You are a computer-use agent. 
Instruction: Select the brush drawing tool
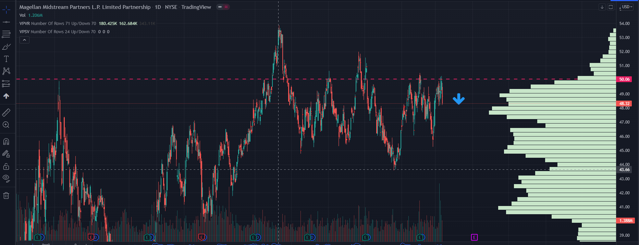coord(6,47)
